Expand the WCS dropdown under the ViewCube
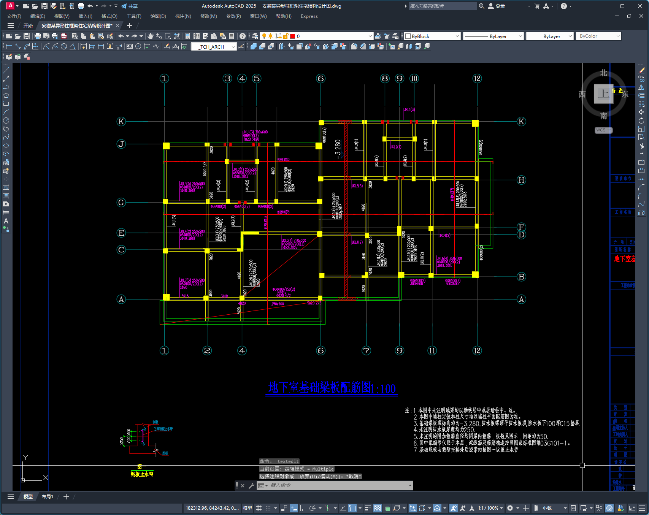The height and width of the screenshot is (515, 649). [x=603, y=130]
